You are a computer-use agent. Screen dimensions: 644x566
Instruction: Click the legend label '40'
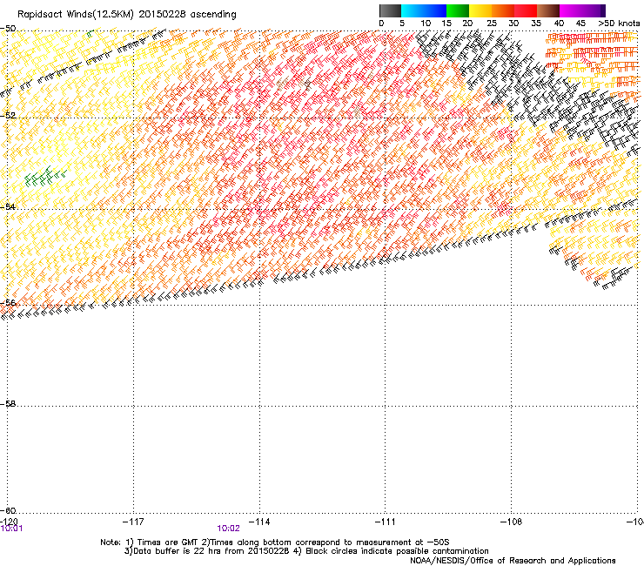(x=559, y=24)
